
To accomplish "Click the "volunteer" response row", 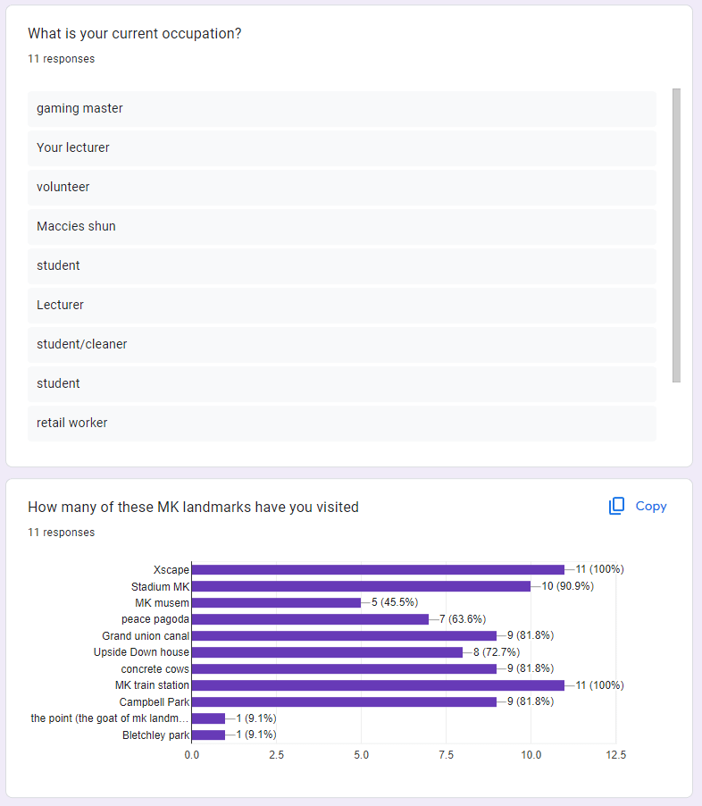I will coord(342,187).
